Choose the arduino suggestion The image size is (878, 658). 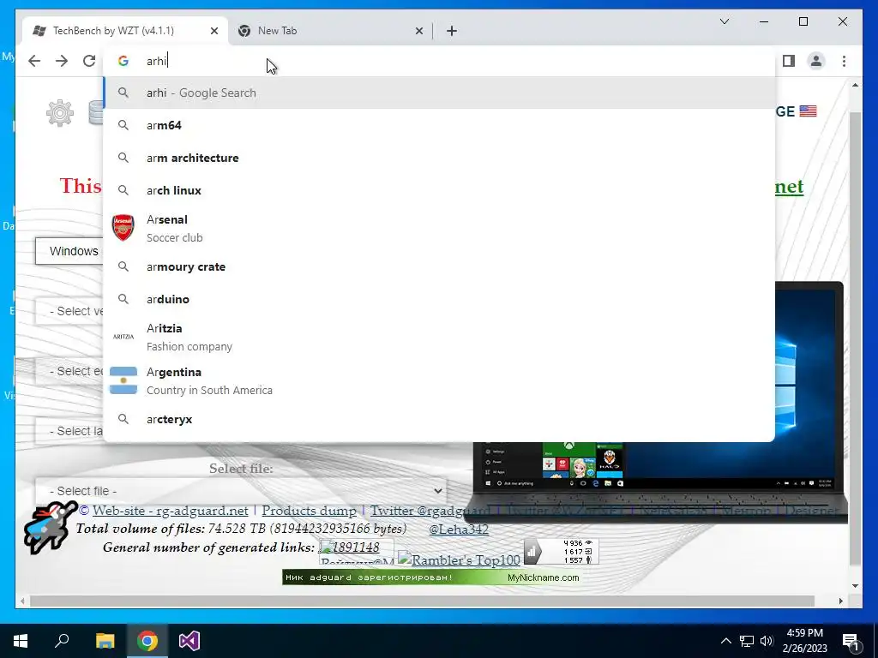[x=440, y=299]
